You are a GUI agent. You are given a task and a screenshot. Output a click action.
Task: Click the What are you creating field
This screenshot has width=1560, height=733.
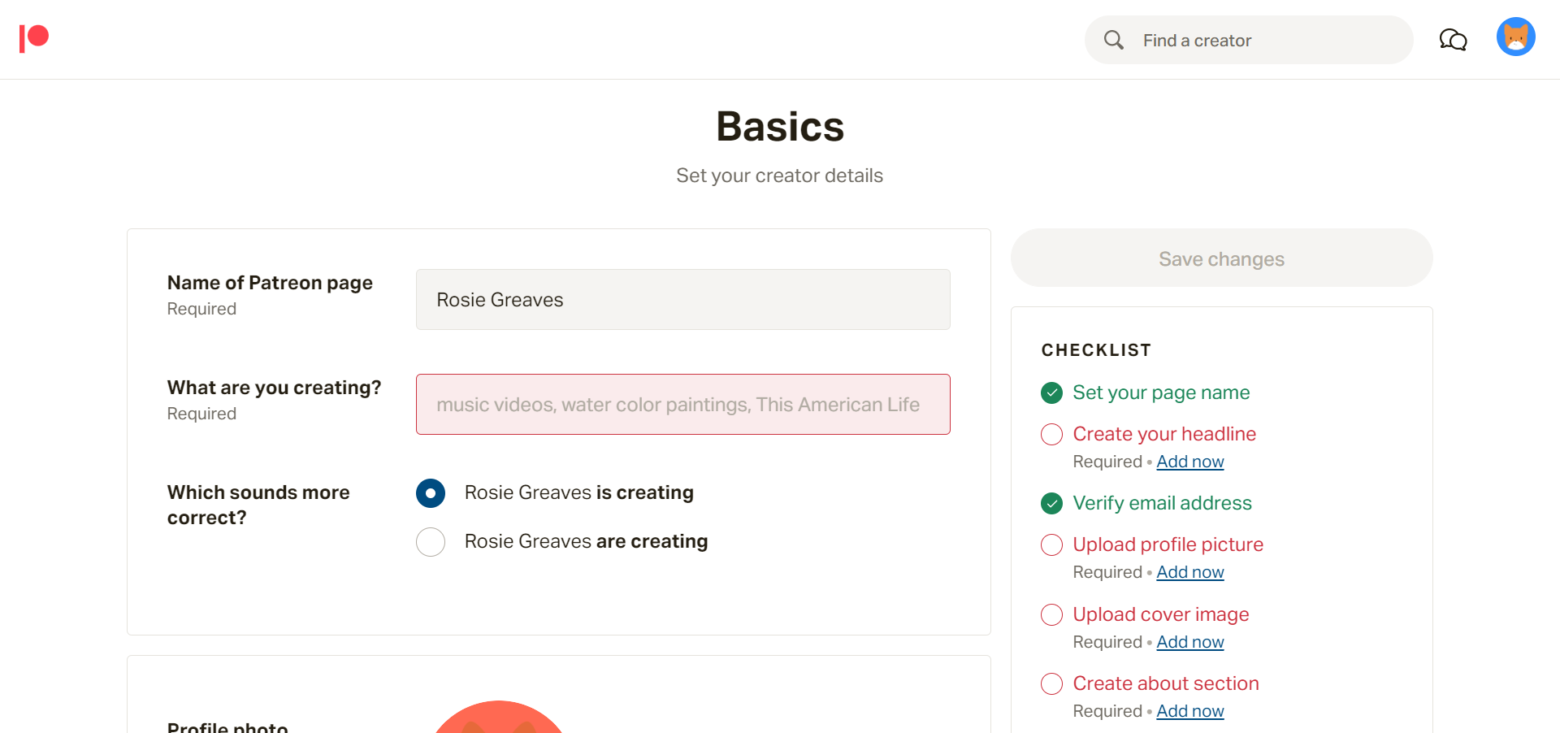683,405
